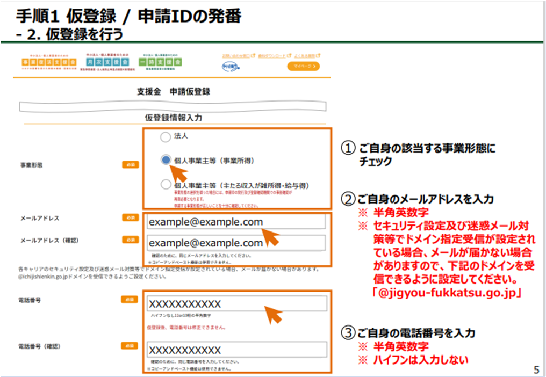Click the メールアドレス input field
The height and width of the screenshot is (377, 546).
coord(236,222)
